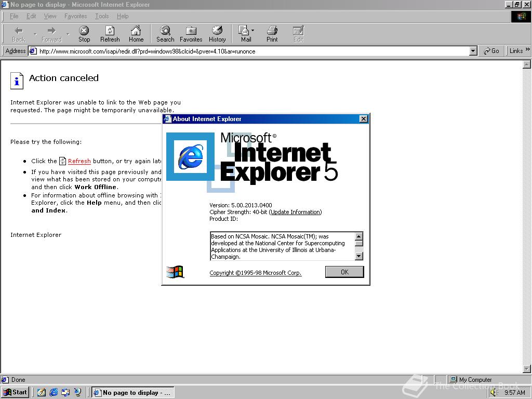Click the View Channels Quick Launch icon

click(78, 392)
